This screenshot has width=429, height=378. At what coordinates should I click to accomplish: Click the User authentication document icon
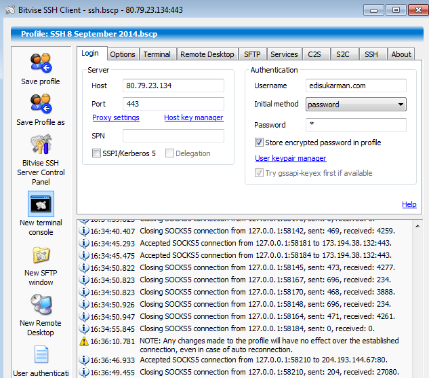tap(41, 354)
